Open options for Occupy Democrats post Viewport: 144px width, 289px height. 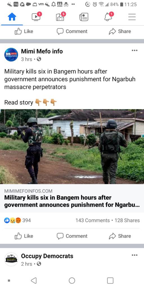click(135, 255)
